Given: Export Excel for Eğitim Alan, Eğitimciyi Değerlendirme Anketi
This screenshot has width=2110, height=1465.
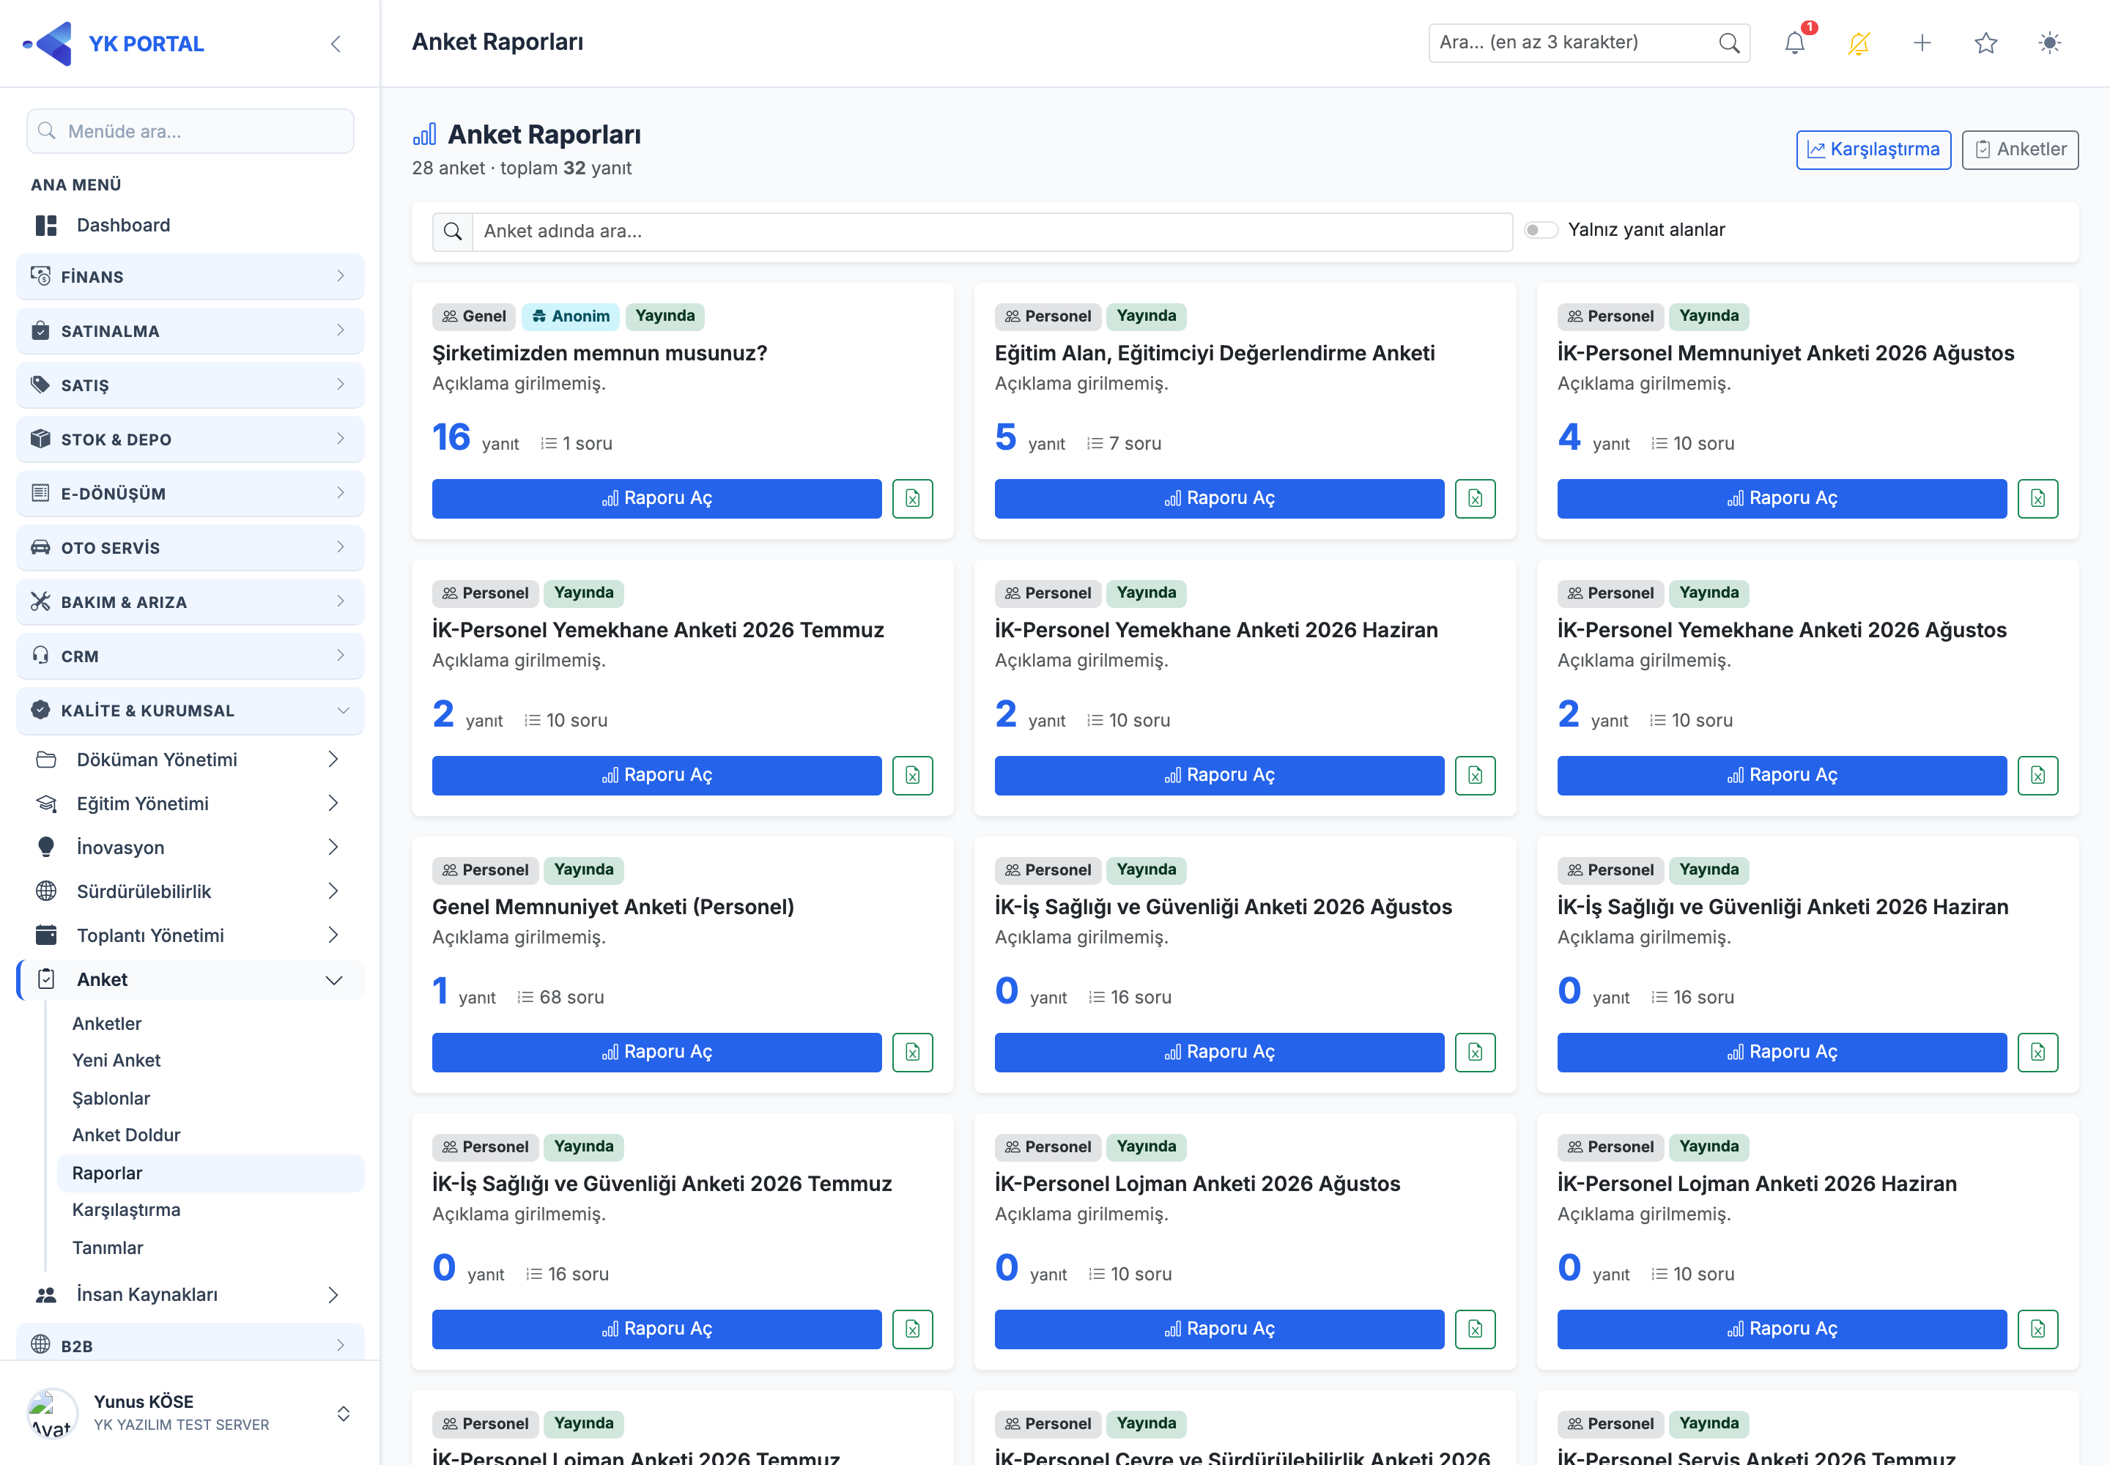Looking at the screenshot, I should tap(1475, 498).
